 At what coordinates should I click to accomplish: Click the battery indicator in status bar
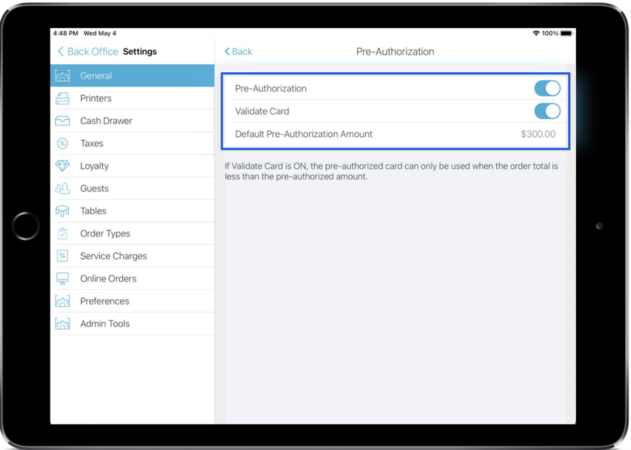pos(566,33)
